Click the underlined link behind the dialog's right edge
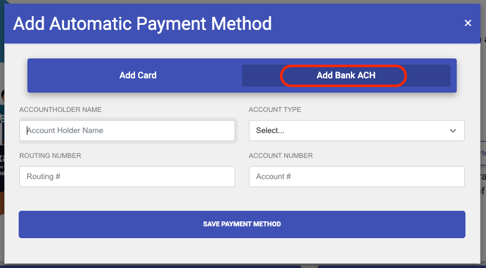This screenshot has height=268, width=486. coord(483,154)
